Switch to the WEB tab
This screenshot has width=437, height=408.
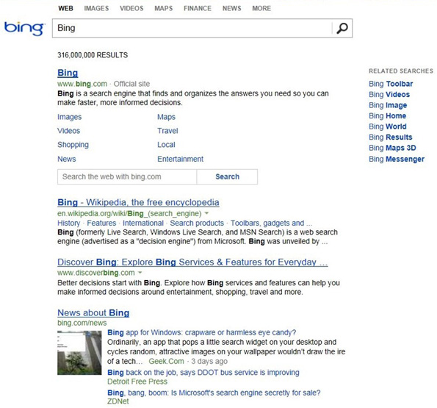pos(66,8)
